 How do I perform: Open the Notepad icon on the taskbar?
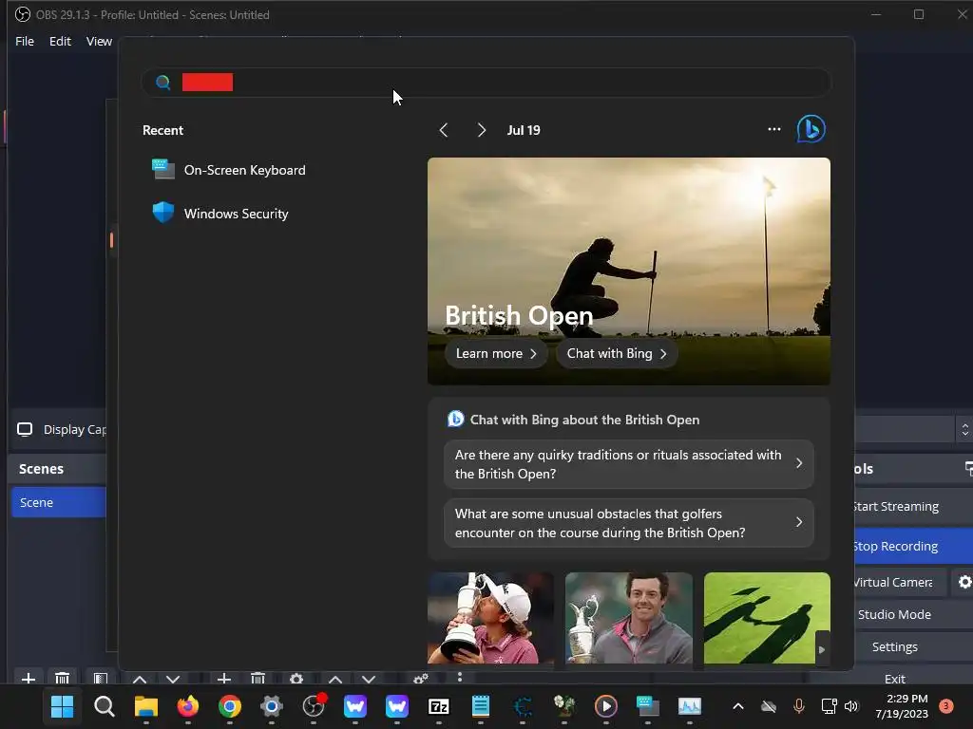click(481, 706)
